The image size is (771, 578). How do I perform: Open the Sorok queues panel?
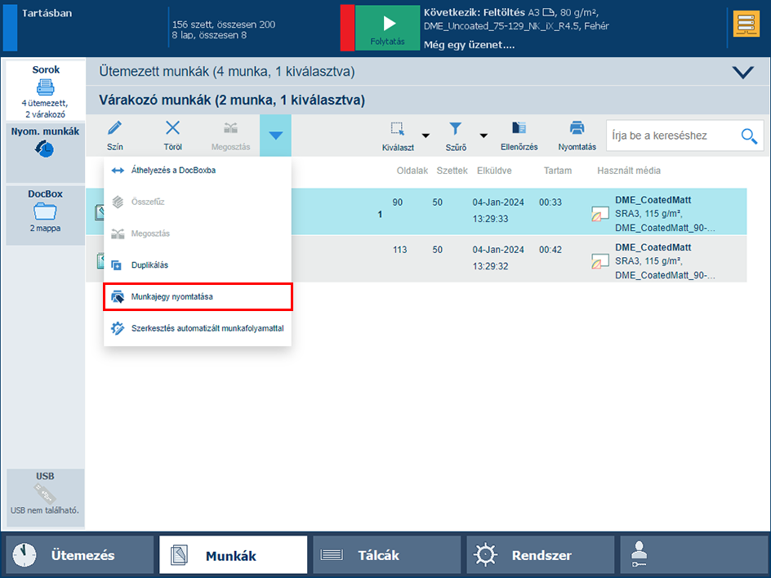[x=45, y=91]
